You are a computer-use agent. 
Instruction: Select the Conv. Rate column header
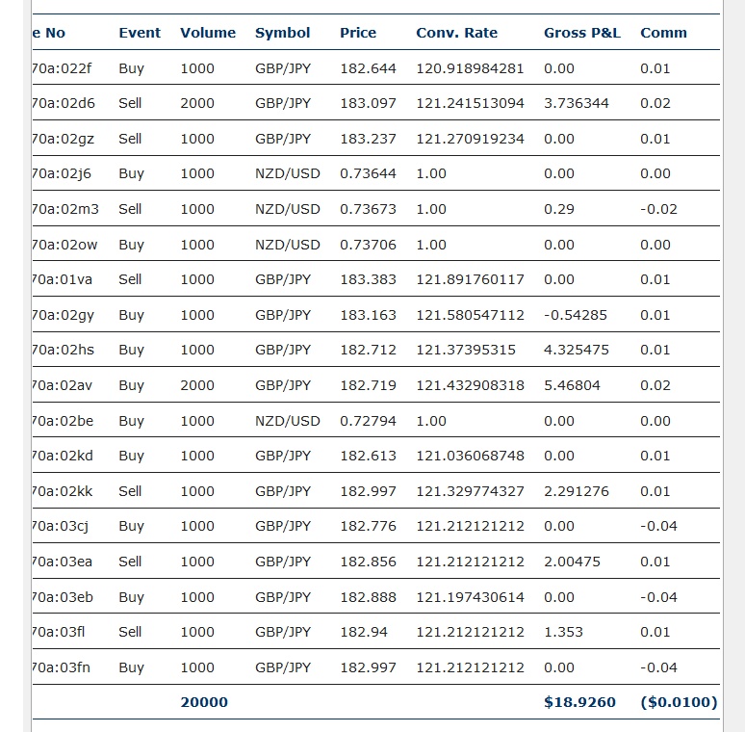[x=456, y=33]
